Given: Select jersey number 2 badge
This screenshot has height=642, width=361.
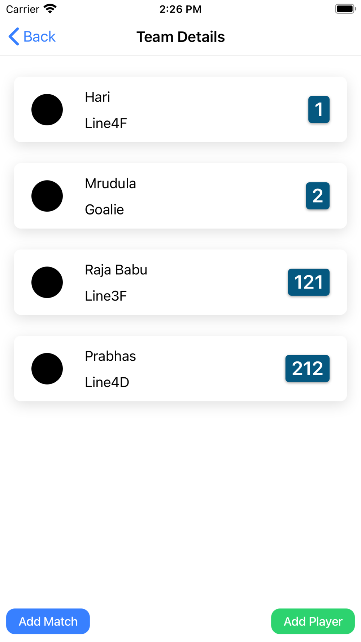Looking at the screenshot, I should pos(318,196).
